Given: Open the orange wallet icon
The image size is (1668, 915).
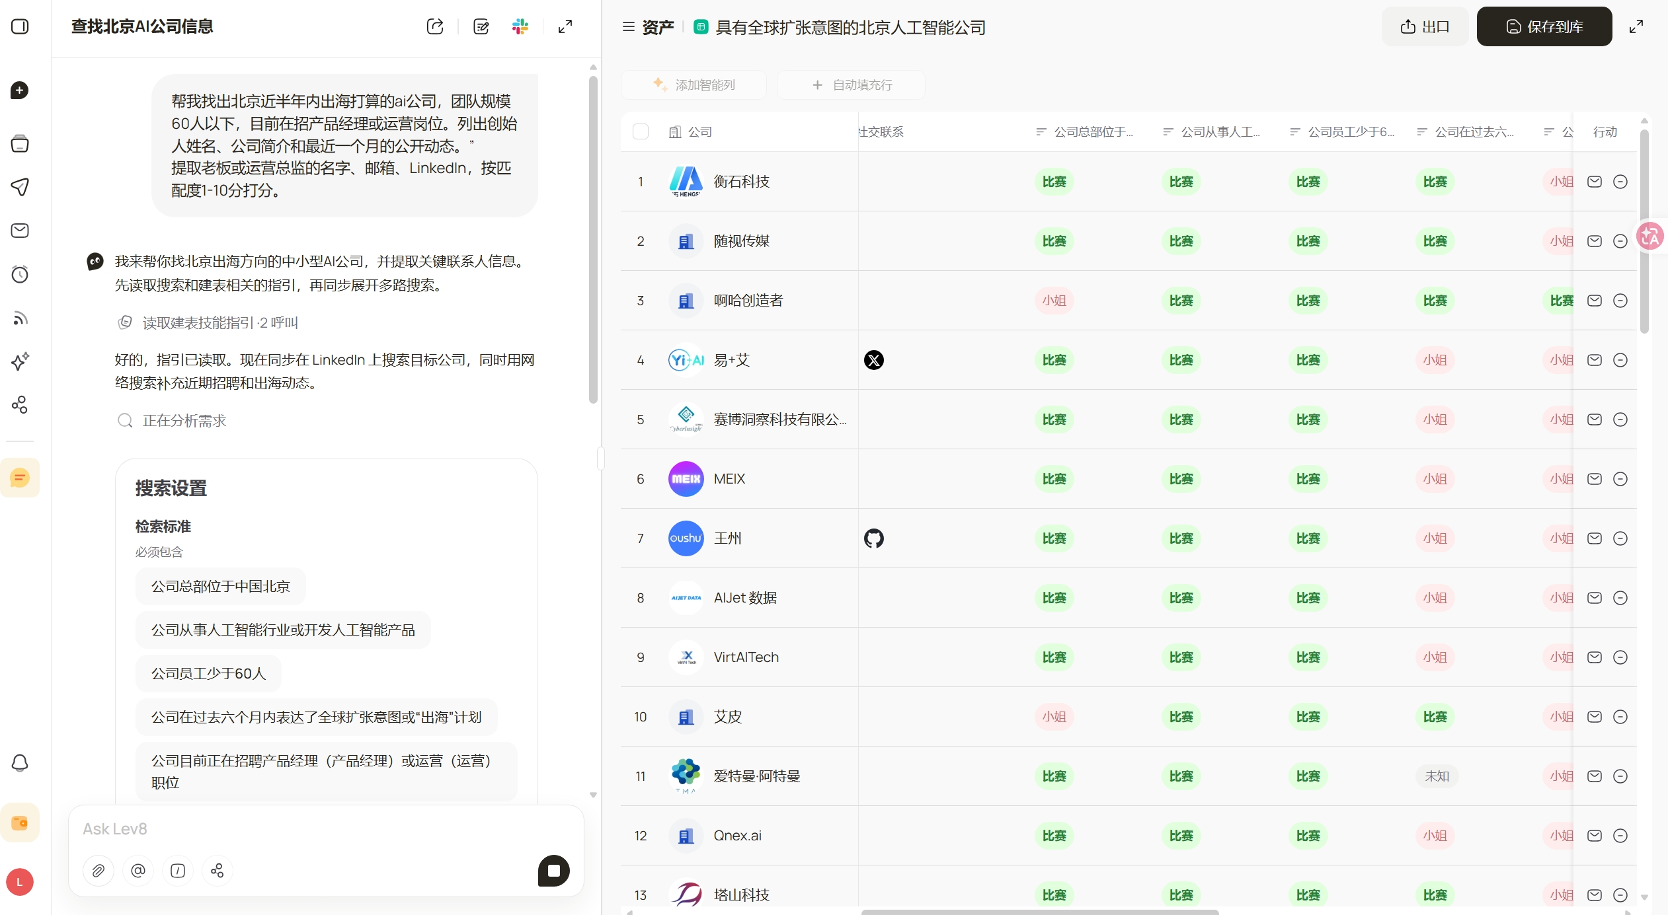Looking at the screenshot, I should point(20,823).
